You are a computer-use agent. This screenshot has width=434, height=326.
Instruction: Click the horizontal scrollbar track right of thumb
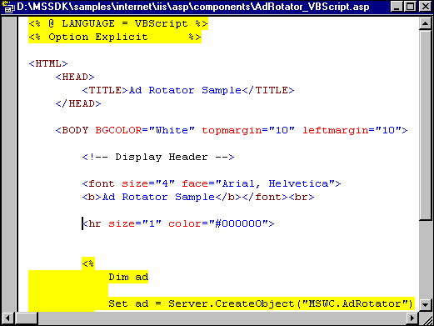tap(222, 318)
